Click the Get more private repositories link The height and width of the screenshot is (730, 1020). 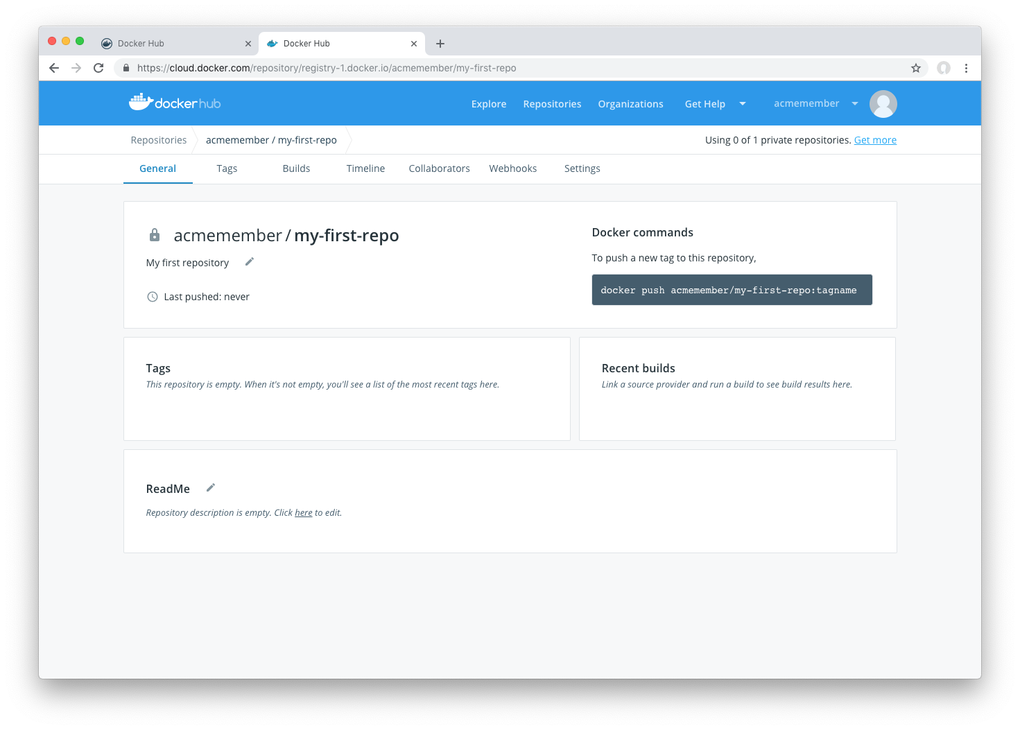pos(874,139)
